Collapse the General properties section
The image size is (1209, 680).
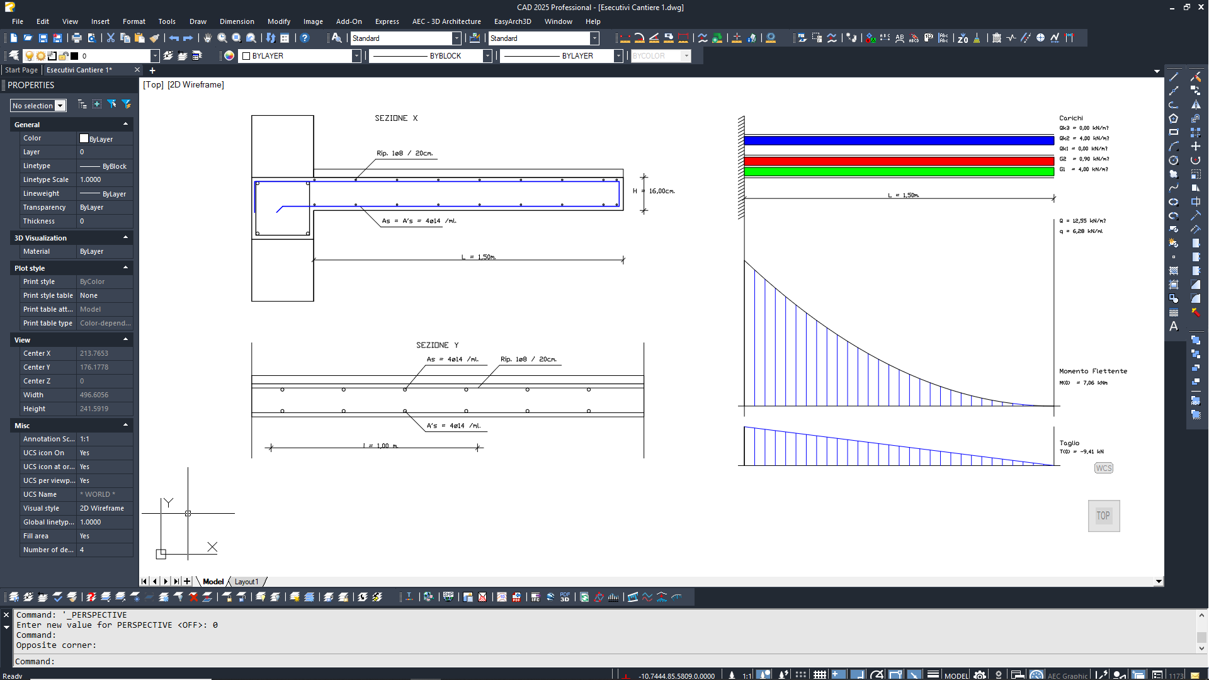click(126, 124)
